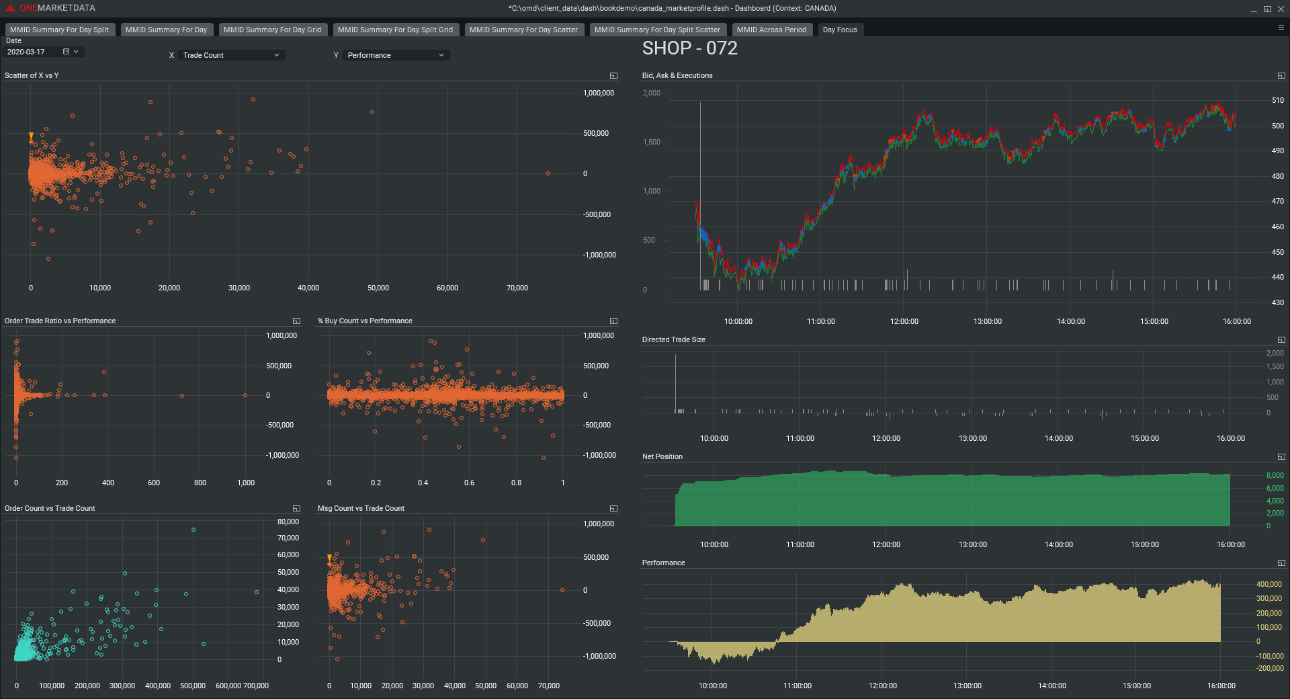Expand the Msg Count vs Trade Count panel

(613, 508)
